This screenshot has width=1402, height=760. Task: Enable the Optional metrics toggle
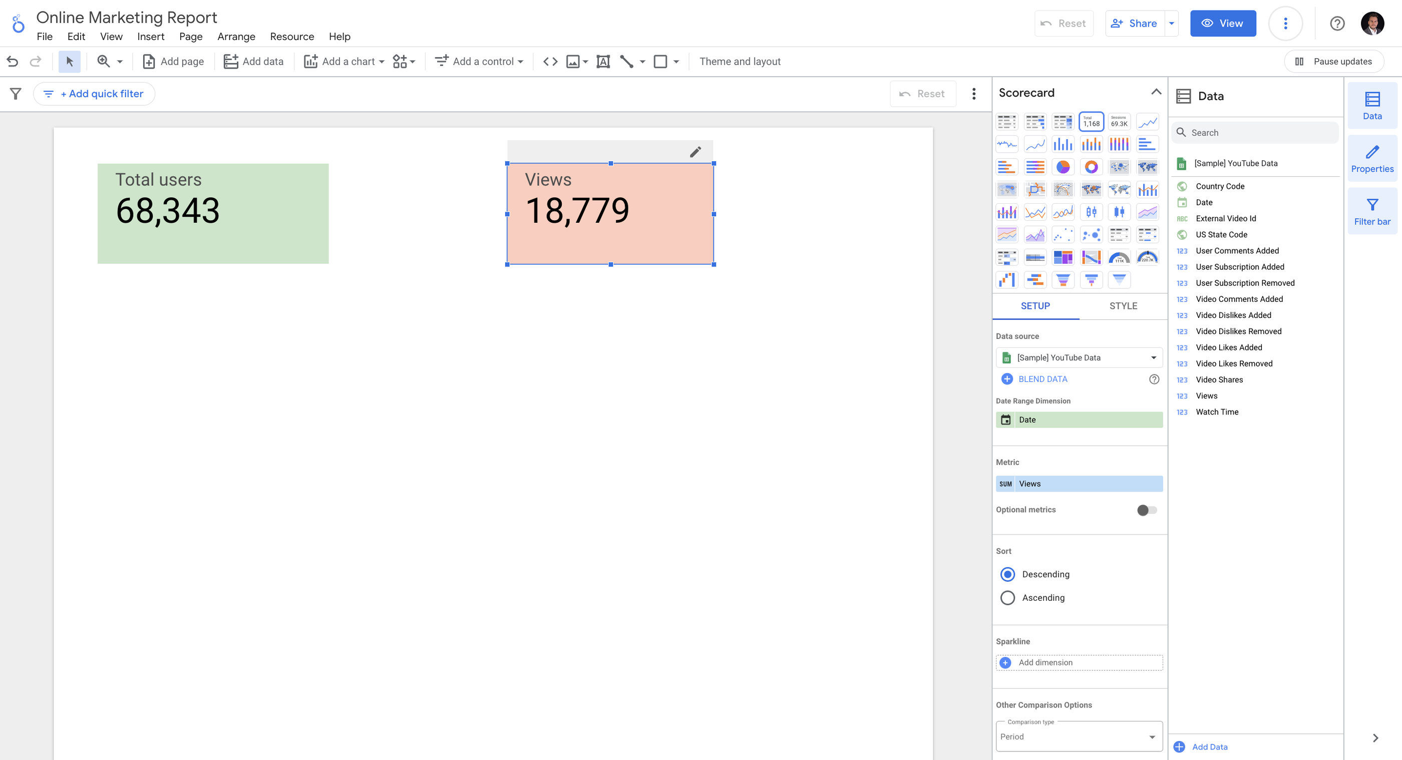click(1146, 510)
